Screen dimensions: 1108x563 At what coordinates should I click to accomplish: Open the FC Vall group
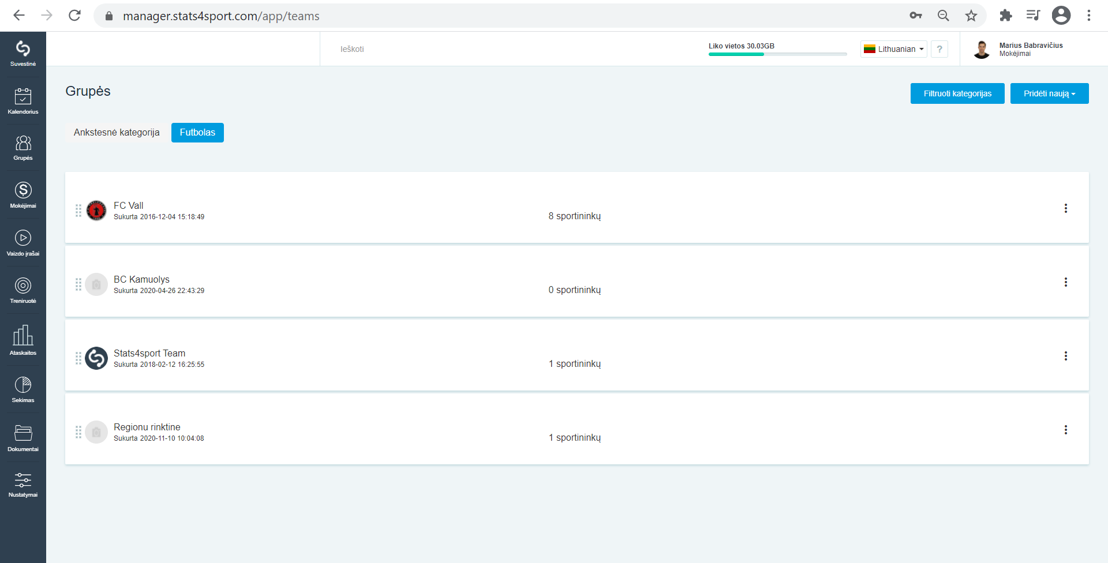point(128,205)
